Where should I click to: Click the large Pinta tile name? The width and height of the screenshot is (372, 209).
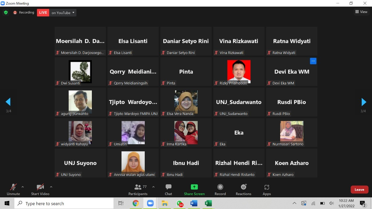pyautogui.click(x=186, y=71)
